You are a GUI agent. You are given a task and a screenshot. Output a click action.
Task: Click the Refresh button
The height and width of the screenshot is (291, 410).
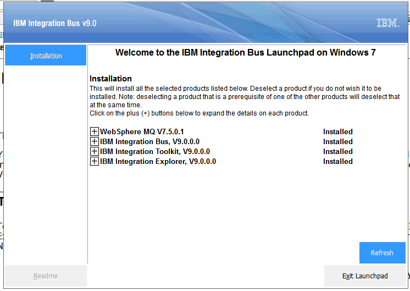tap(383, 252)
